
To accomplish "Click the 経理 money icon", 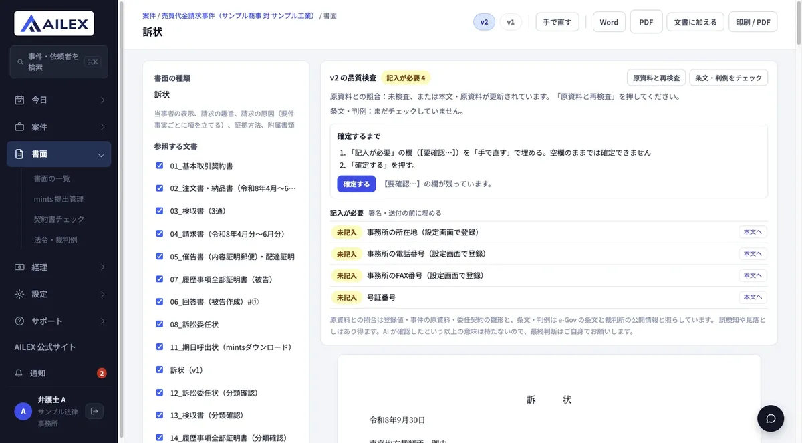I will pos(19,267).
